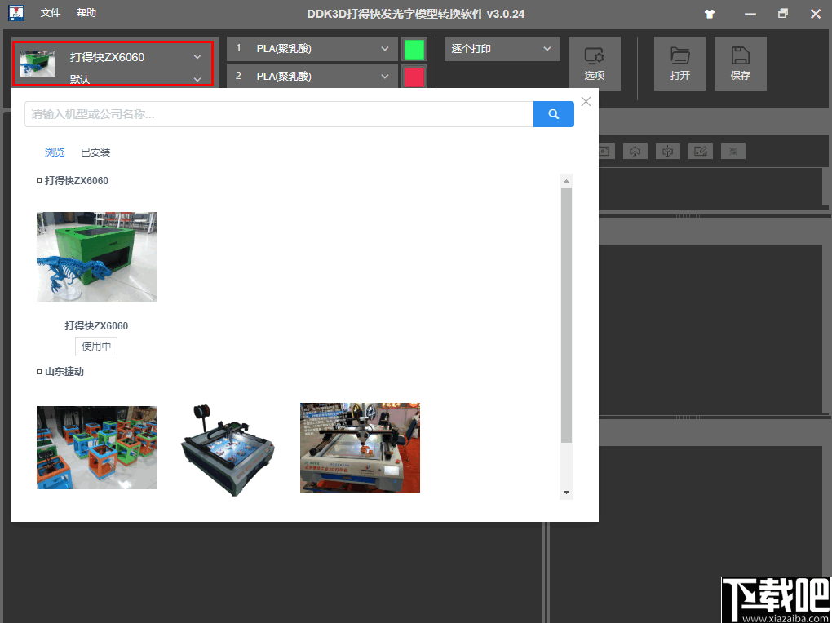Switch to the 已安装 (installed) tab
832x623 pixels.
point(95,152)
